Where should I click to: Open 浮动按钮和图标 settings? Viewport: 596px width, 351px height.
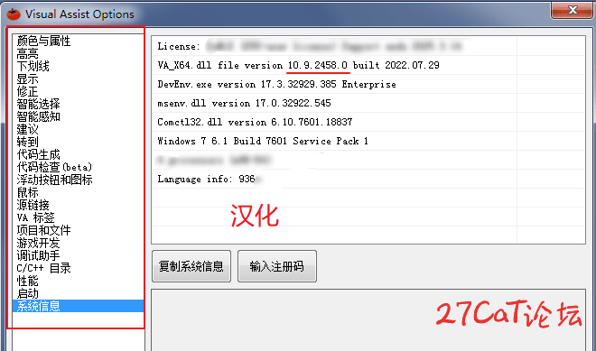pyautogui.click(x=54, y=180)
